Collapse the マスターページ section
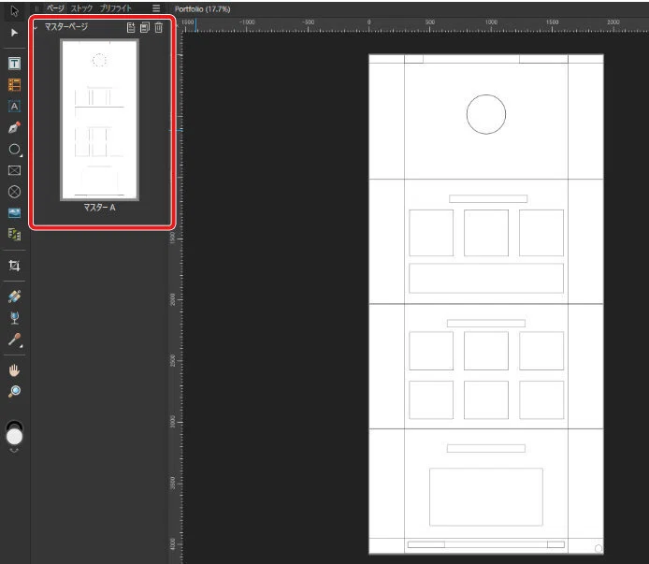The width and height of the screenshot is (649, 564). [36, 27]
